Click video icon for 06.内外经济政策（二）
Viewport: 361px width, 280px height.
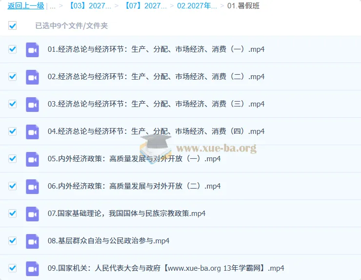tap(32, 186)
